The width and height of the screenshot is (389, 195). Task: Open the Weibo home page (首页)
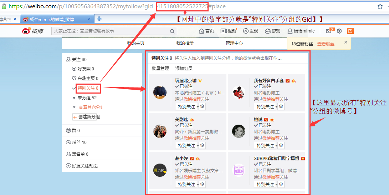click(x=206, y=31)
